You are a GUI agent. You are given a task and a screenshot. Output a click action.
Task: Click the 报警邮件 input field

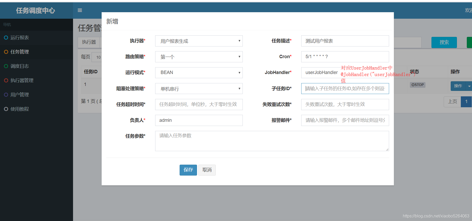tap(345, 120)
